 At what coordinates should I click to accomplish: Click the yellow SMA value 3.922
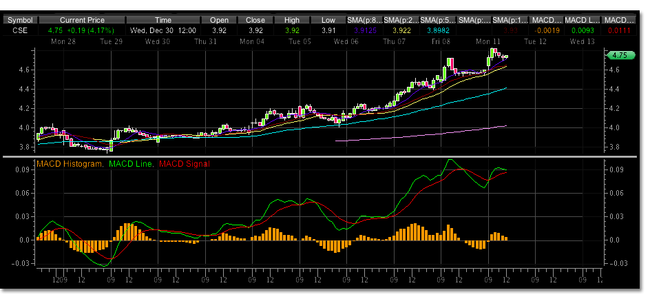click(401, 30)
